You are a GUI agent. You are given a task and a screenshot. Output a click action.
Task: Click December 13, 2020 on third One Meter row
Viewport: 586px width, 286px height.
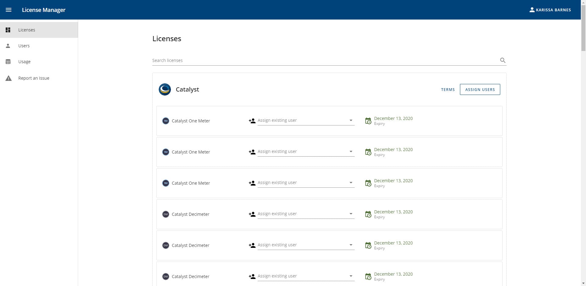393,181
